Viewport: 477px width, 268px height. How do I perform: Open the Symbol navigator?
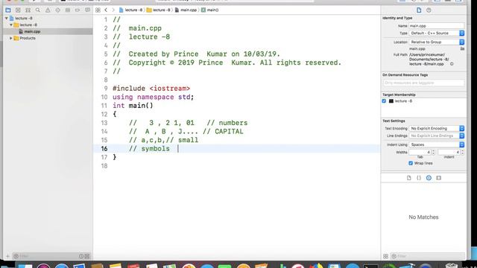[28, 10]
